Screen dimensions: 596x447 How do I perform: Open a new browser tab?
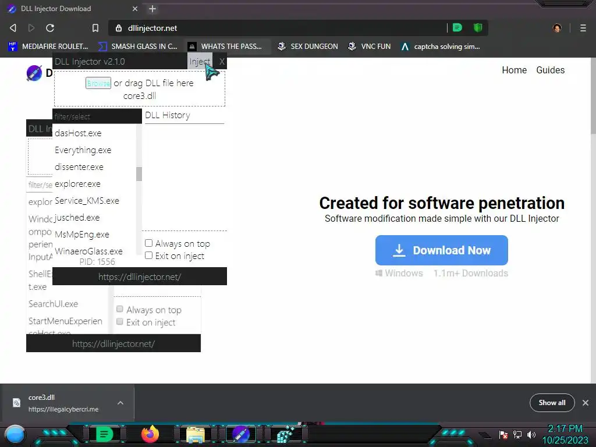152,9
